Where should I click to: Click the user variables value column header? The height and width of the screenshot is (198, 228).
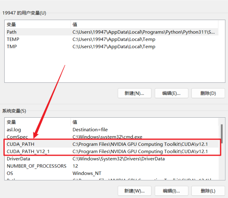[144, 25]
